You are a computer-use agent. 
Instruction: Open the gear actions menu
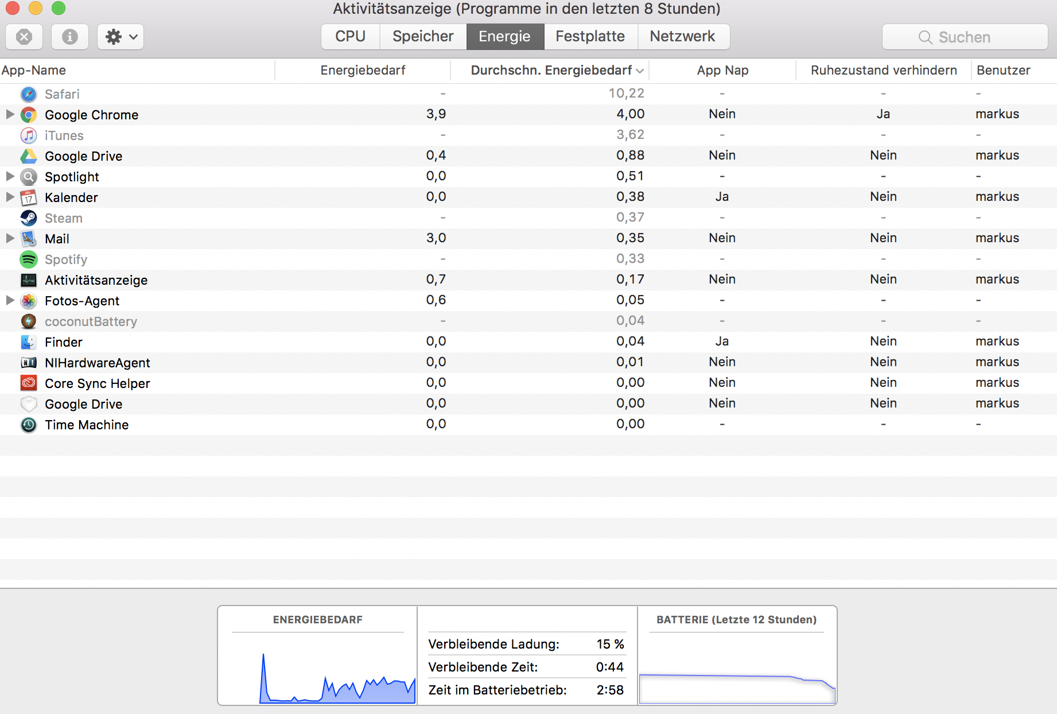coord(121,37)
